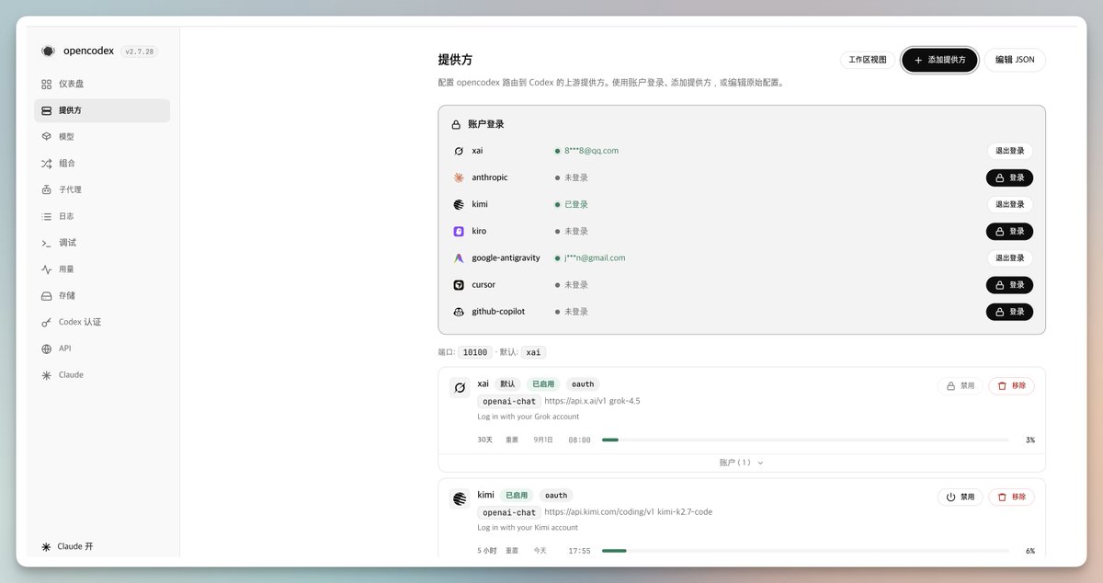Click the 8***8@qq.com account text

coord(591,151)
